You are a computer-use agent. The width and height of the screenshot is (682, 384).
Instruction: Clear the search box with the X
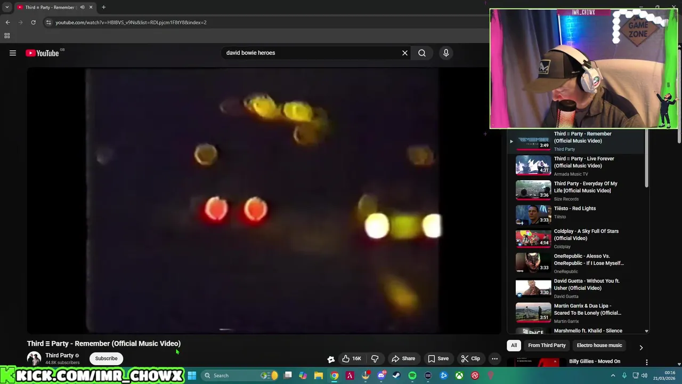(x=405, y=53)
